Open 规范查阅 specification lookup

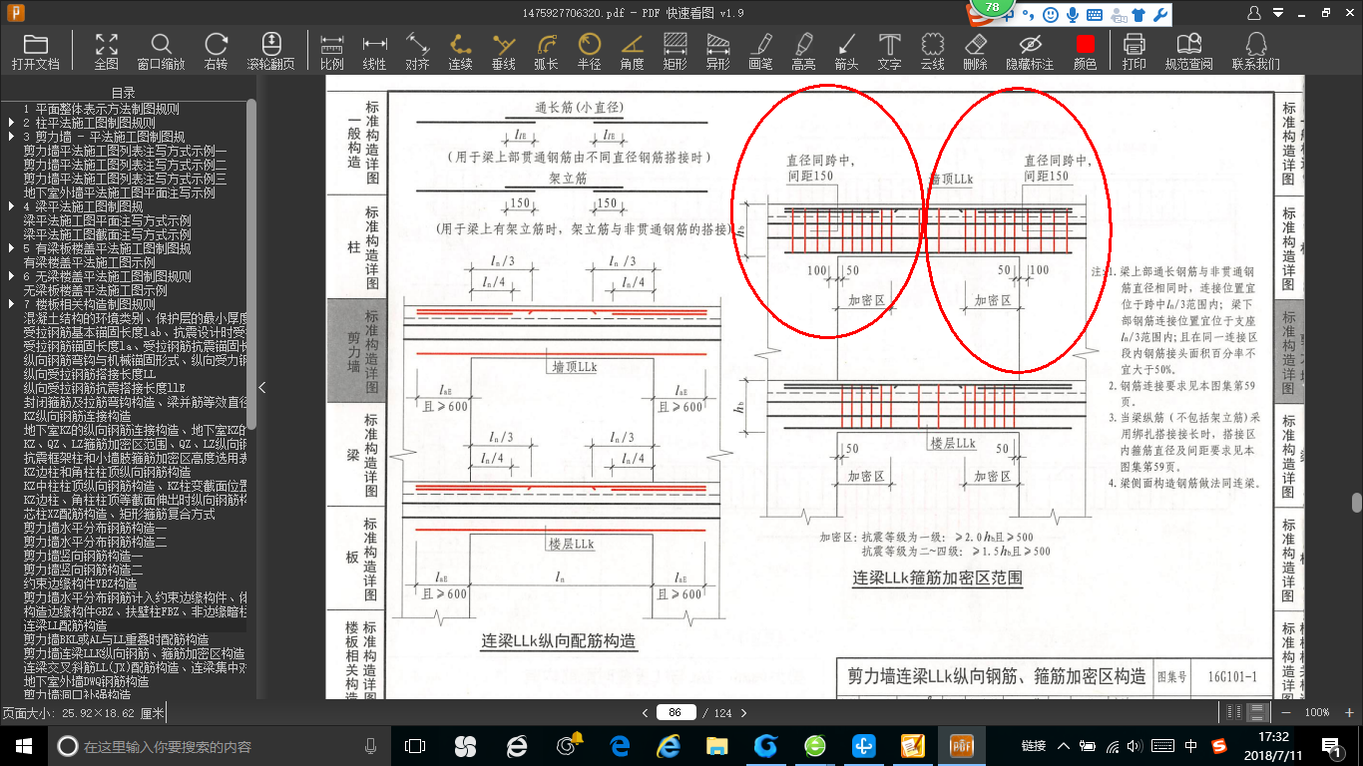pyautogui.click(x=1188, y=51)
